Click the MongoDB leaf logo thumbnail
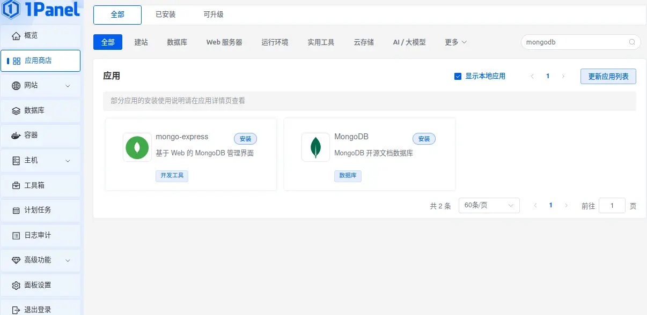Image resolution: width=647 pixels, height=315 pixels. tap(315, 148)
